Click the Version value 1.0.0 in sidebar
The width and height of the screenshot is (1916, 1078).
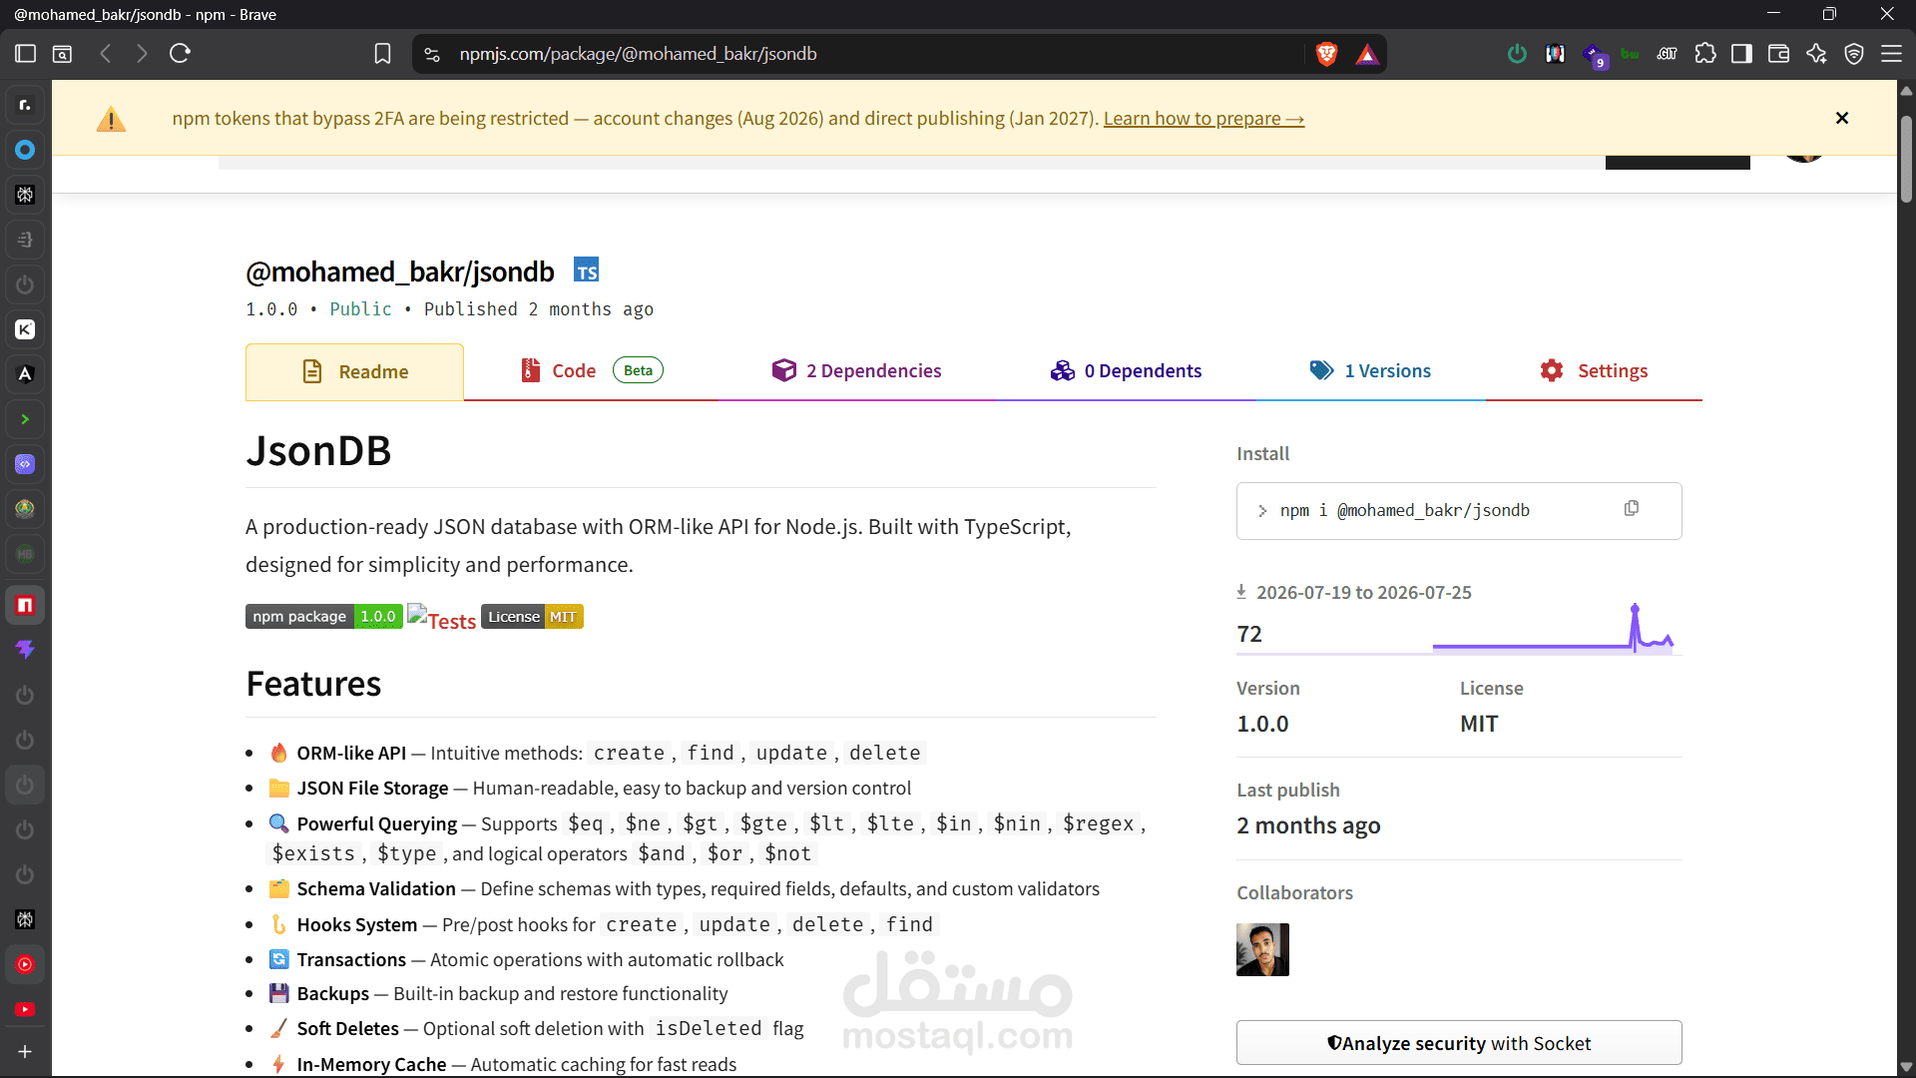[x=1262, y=724]
